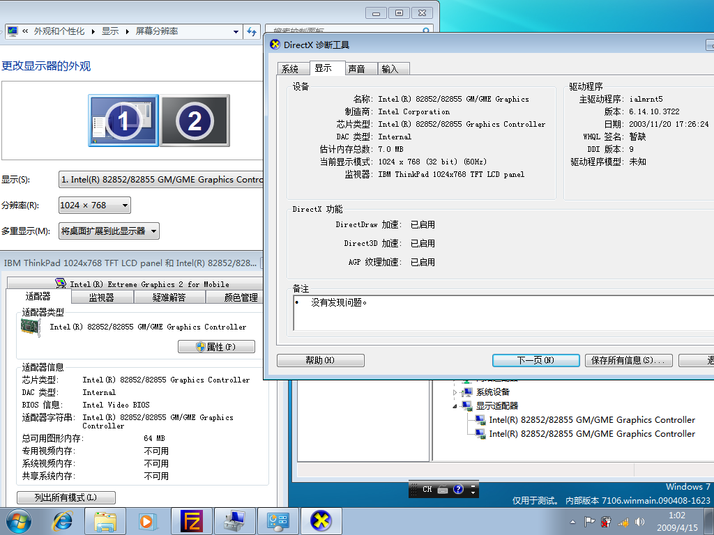Select 系统设备 tree item
This screenshot has width=714, height=535.
[x=493, y=392]
